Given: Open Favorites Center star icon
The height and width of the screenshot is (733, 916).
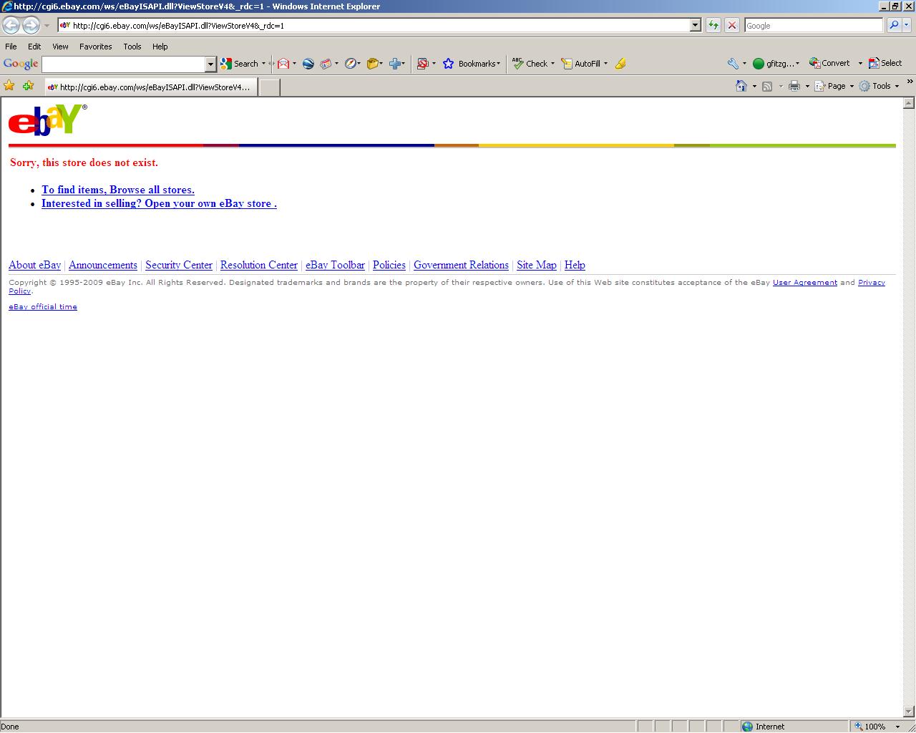Looking at the screenshot, I should pos(9,86).
